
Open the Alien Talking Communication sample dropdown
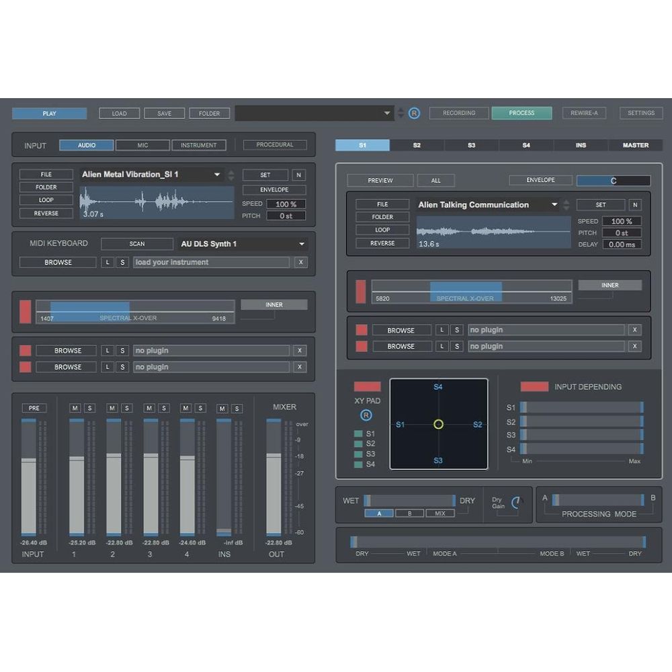click(554, 204)
